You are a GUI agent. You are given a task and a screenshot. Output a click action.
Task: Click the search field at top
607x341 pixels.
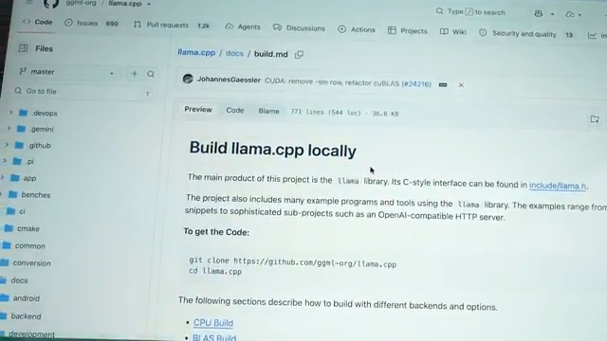click(470, 12)
